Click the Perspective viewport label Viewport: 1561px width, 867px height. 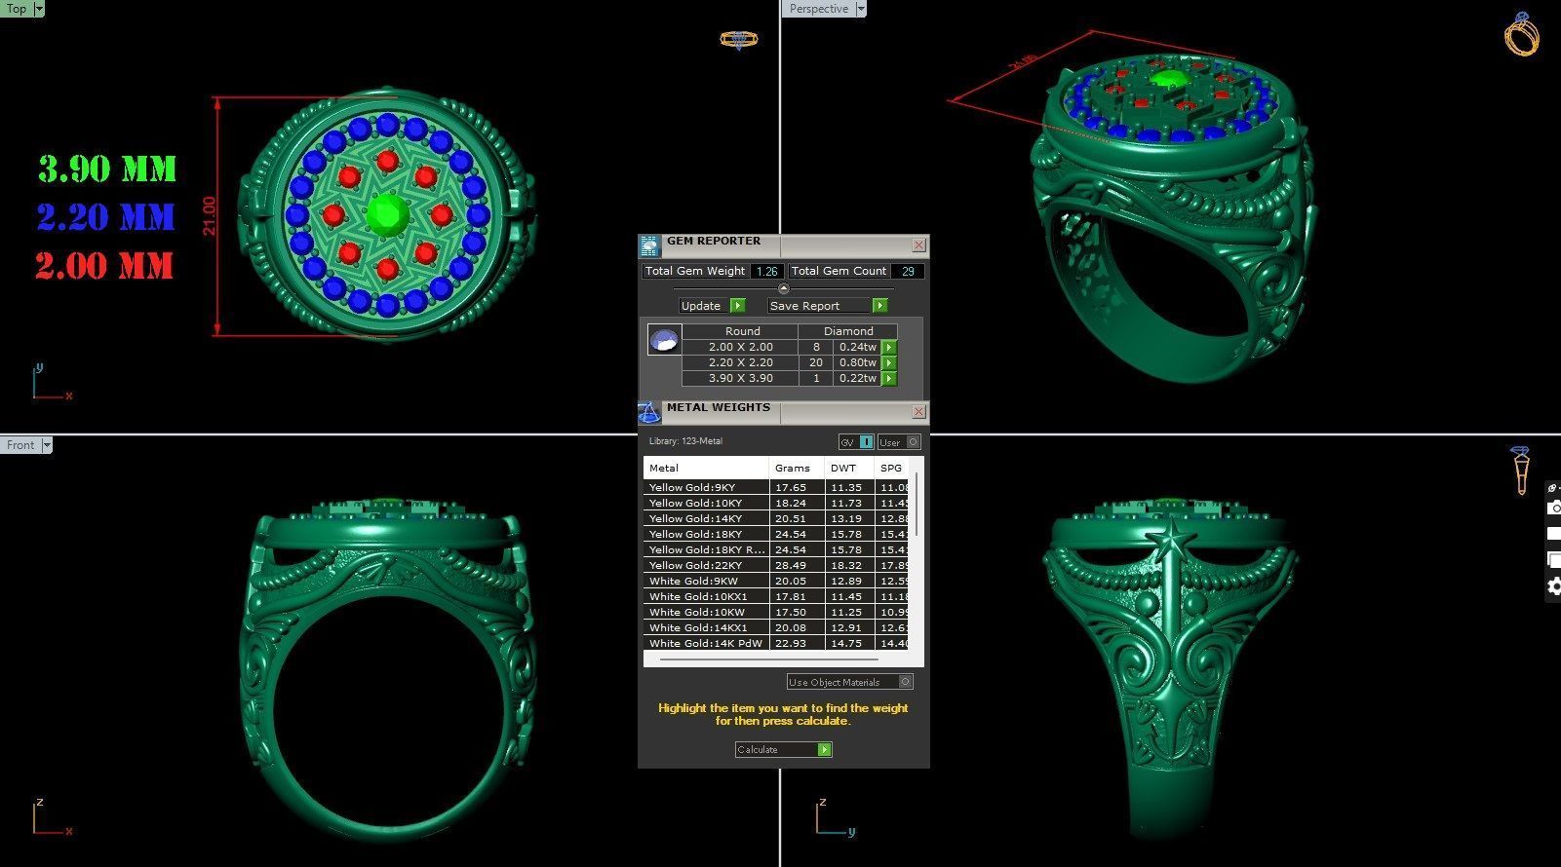tap(818, 9)
